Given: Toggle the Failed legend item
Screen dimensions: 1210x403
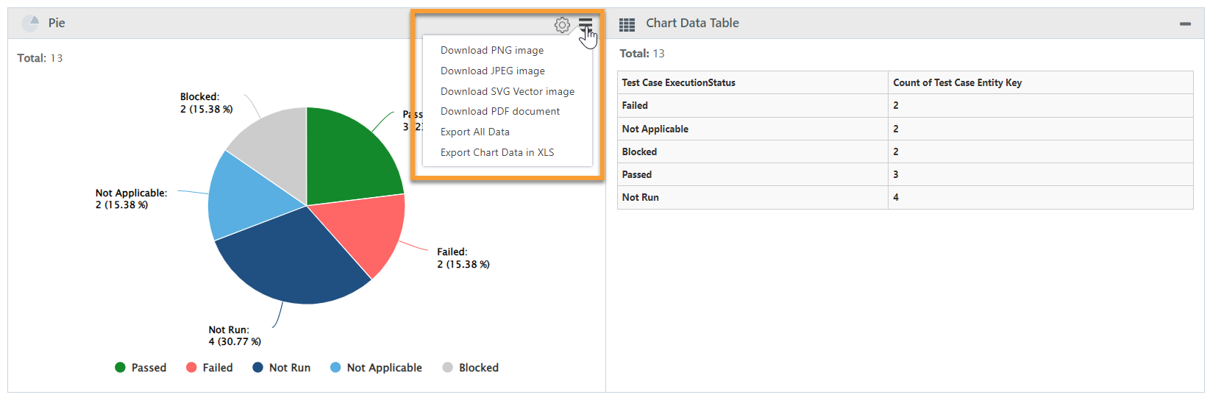Looking at the screenshot, I should pyautogui.click(x=210, y=368).
